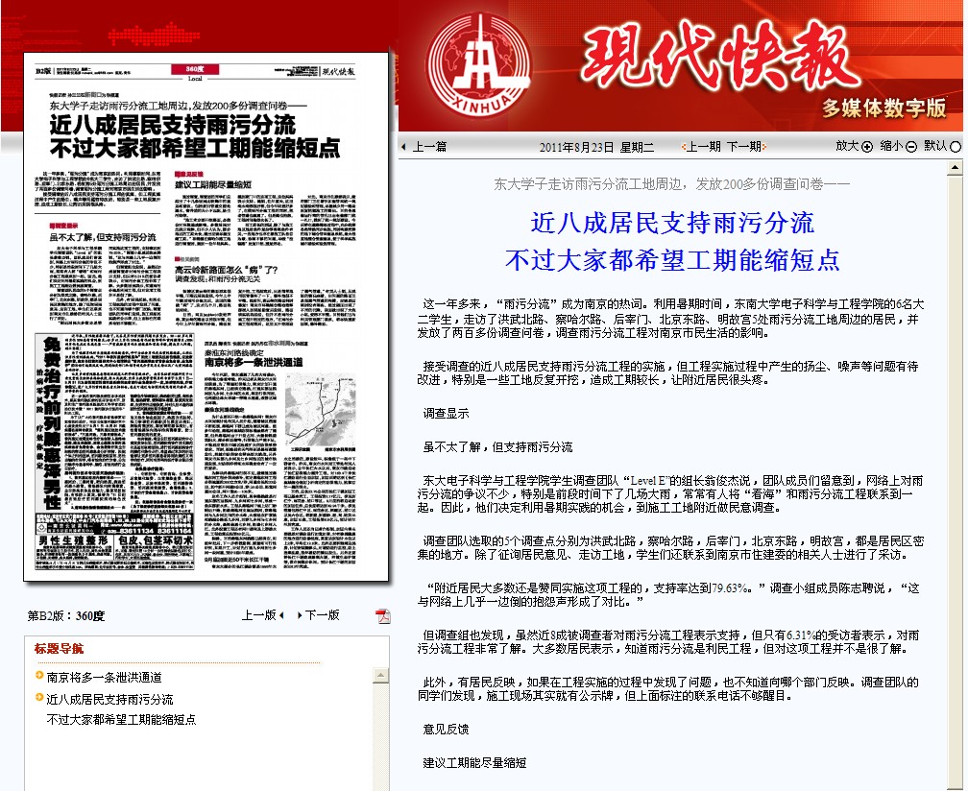
Task: Click the article line 建议工期能尽量缩短
Action: [474, 762]
